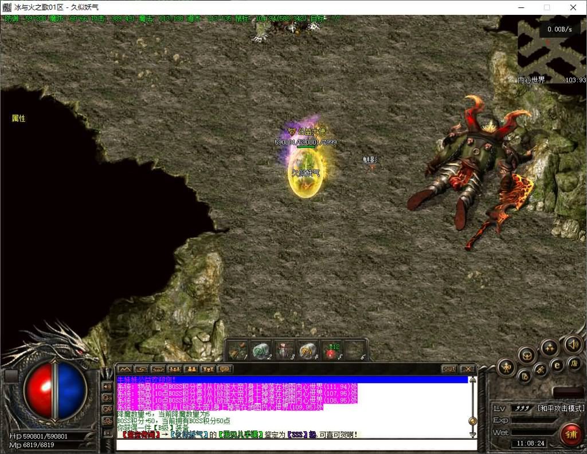The image size is (587, 454).
Task: Click the chat text input field
Action: pos(292,445)
